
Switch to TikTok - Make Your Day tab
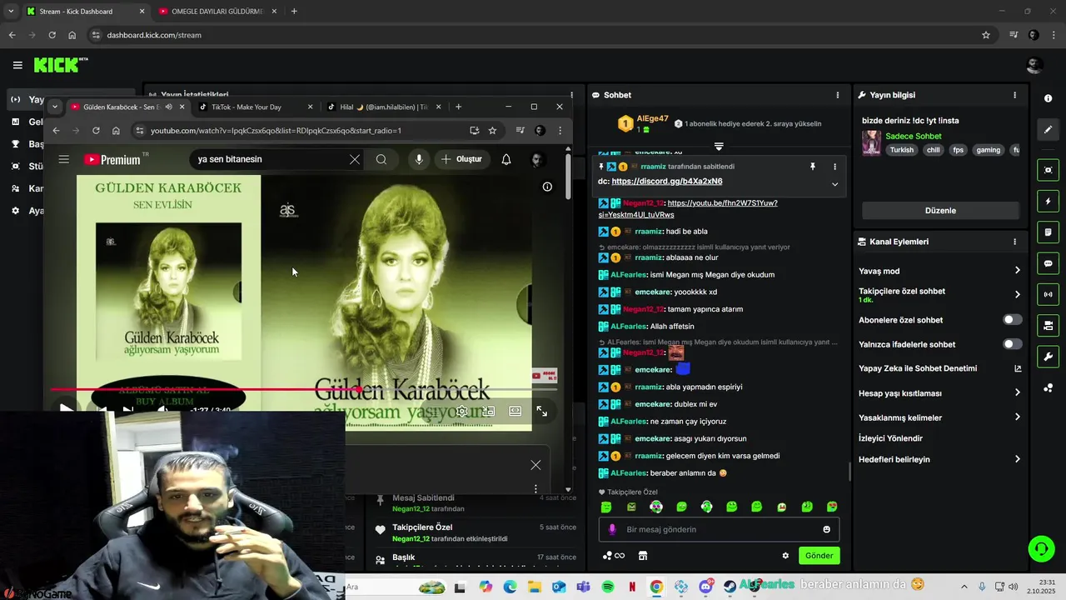click(253, 107)
